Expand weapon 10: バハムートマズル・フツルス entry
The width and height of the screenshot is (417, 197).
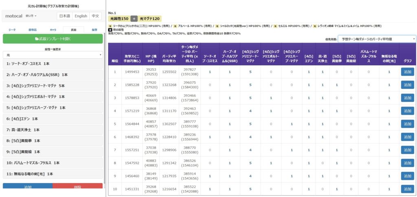(53, 162)
